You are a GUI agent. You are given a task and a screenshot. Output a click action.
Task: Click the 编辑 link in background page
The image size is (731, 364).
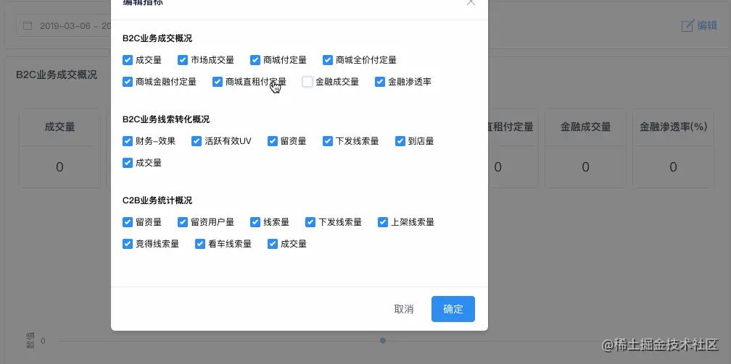(x=707, y=25)
